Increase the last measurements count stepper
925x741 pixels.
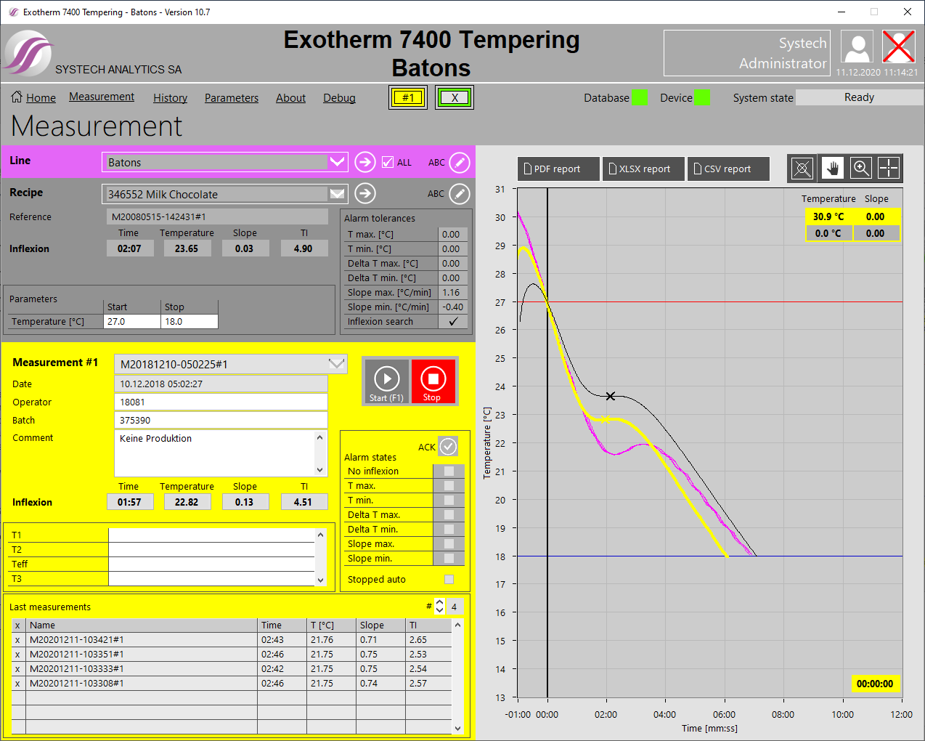pyautogui.click(x=439, y=602)
